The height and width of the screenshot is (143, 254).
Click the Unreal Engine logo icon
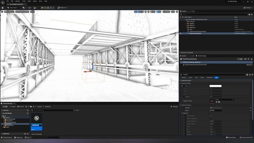(x=3, y=2)
